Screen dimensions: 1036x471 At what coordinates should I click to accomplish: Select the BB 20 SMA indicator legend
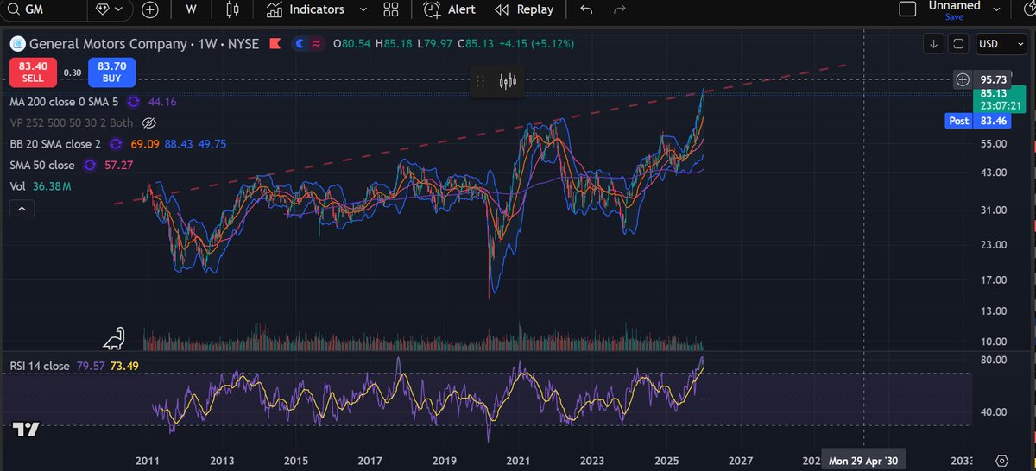(x=56, y=144)
